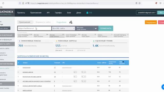Sort by the Запросов в месяц column header

click(112, 63)
